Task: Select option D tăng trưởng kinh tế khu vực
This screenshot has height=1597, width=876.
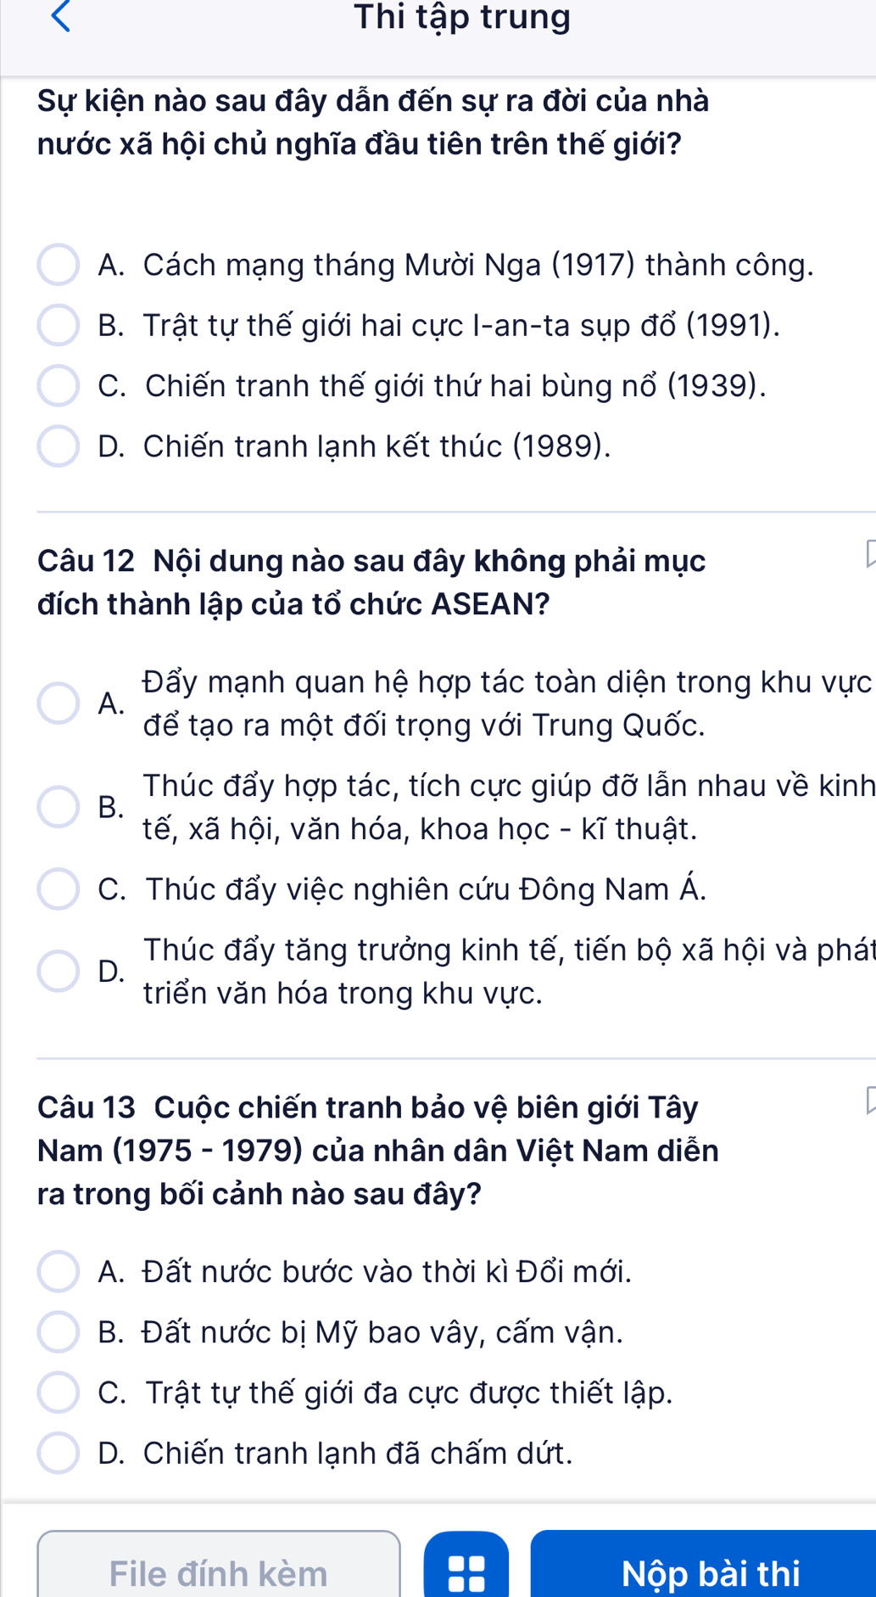Action: pyautogui.click(x=59, y=971)
